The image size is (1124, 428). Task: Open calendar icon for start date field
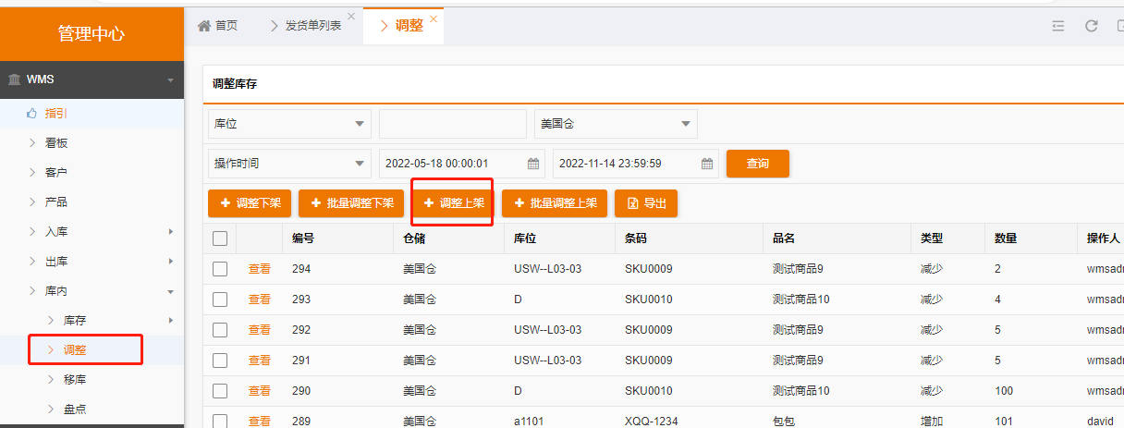[533, 164]
